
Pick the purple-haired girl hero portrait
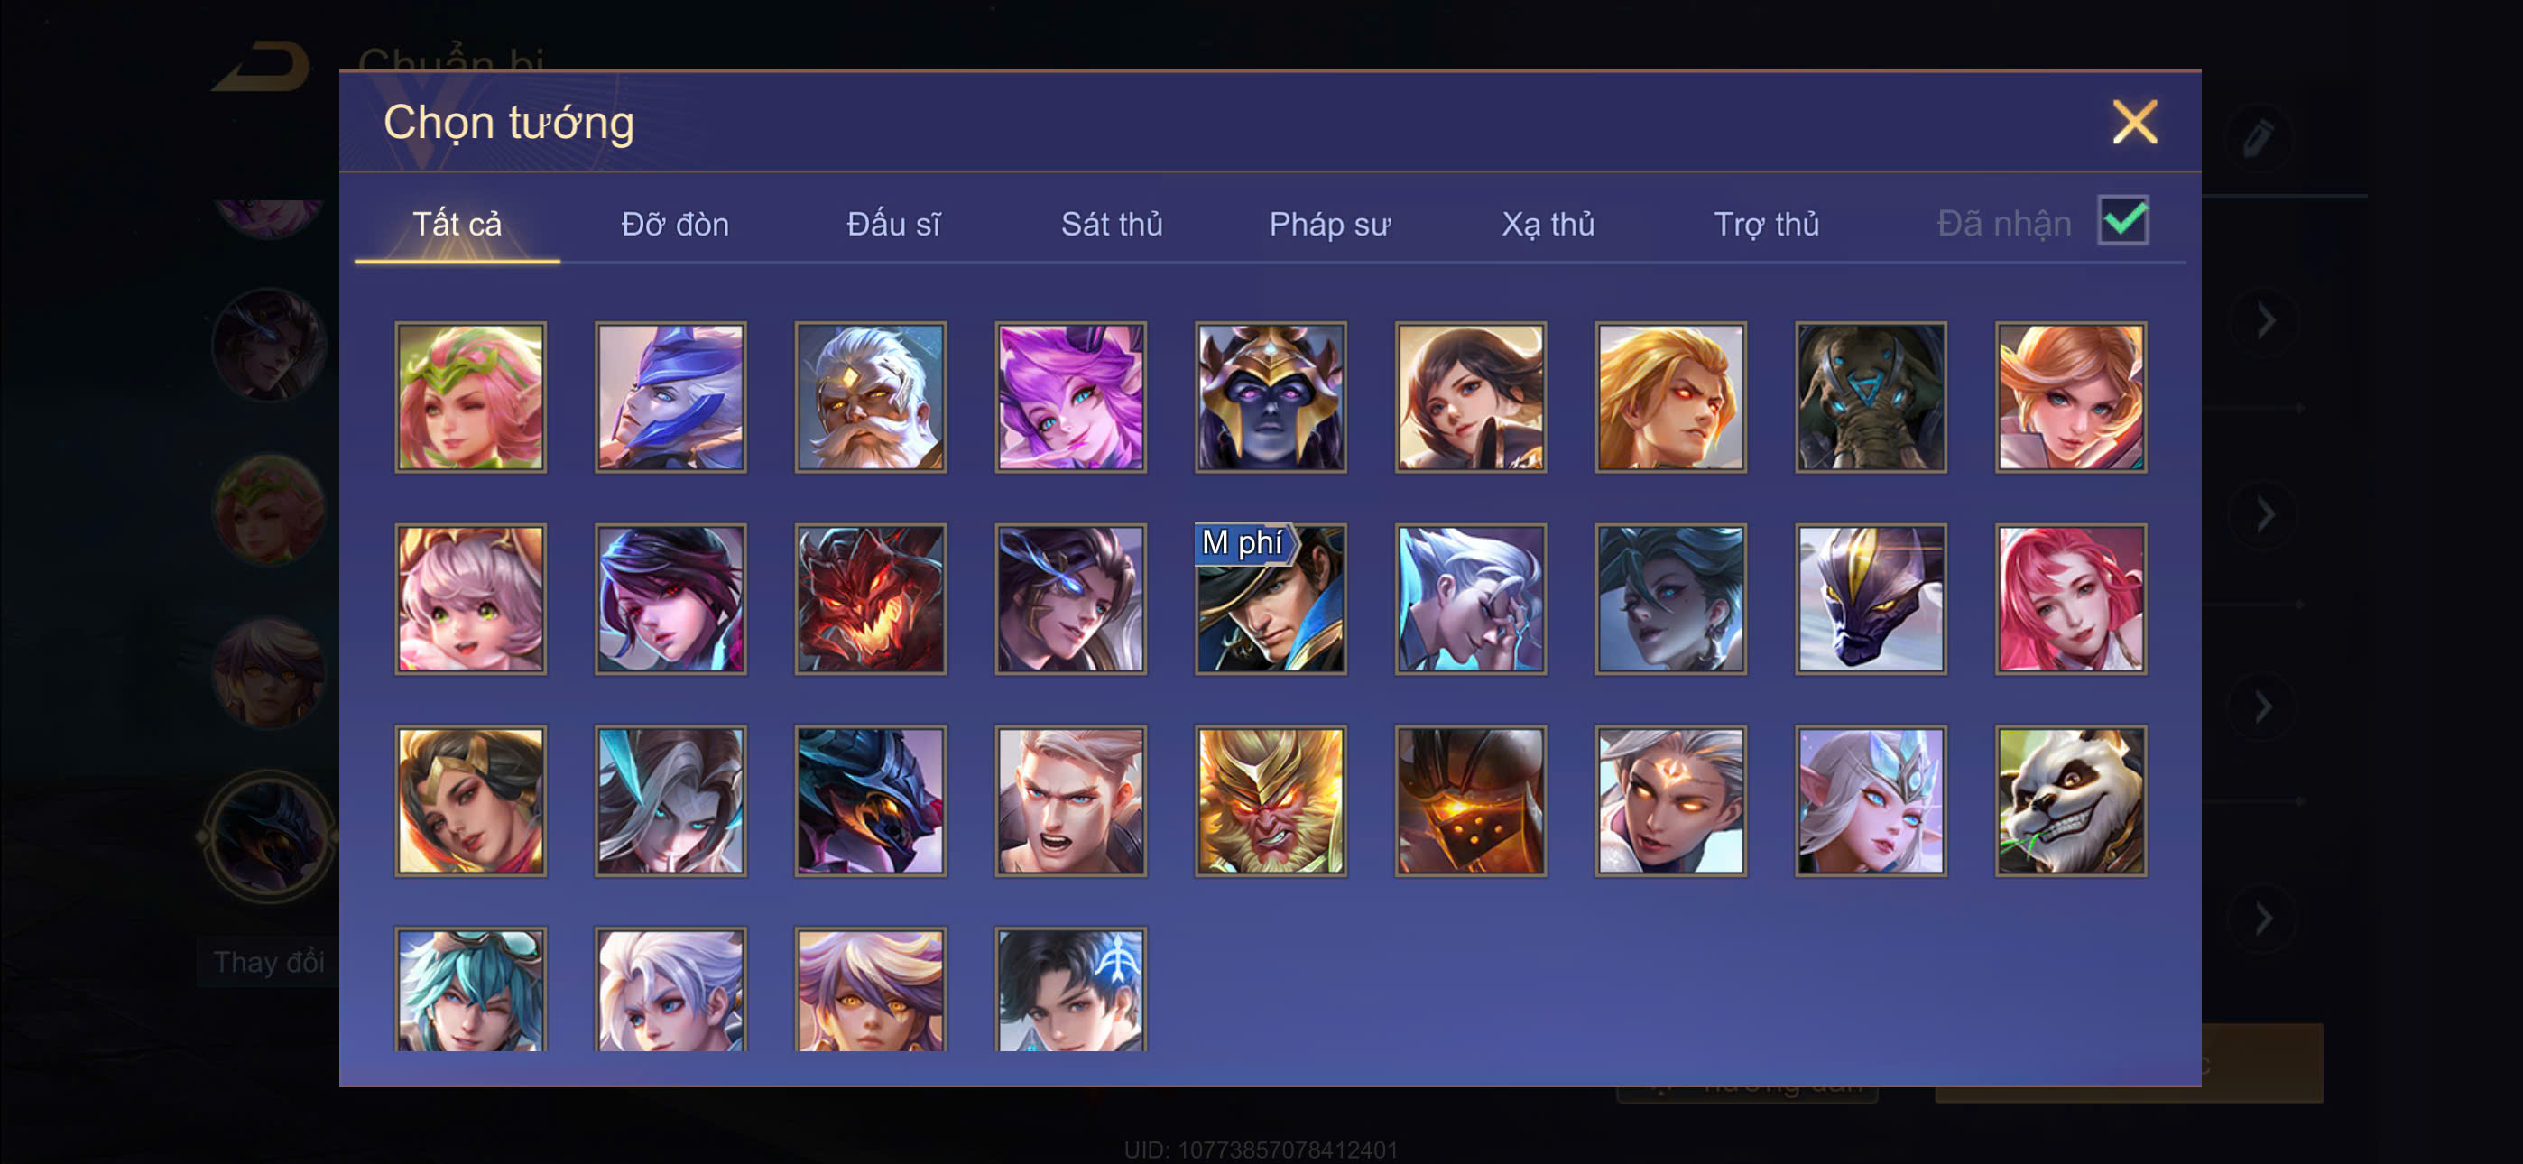[x=1070, y=397]
